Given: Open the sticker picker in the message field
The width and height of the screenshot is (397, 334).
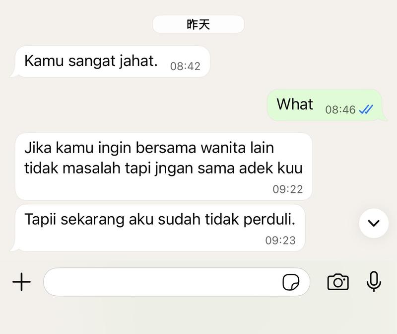Looking at the screenshot, I should coord(291,282).
